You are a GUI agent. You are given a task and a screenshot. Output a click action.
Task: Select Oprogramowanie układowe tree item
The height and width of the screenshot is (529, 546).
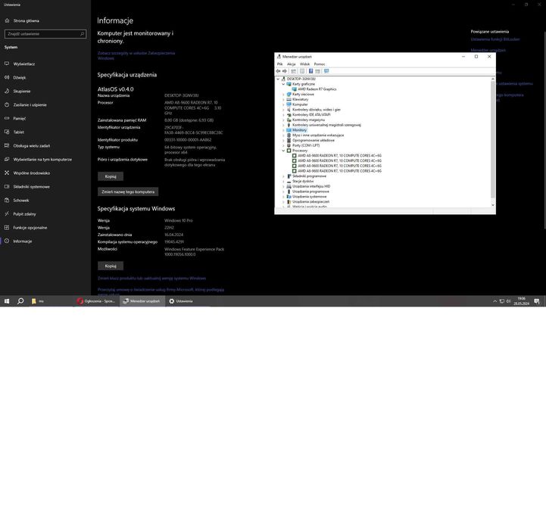(x=313, y=140)
